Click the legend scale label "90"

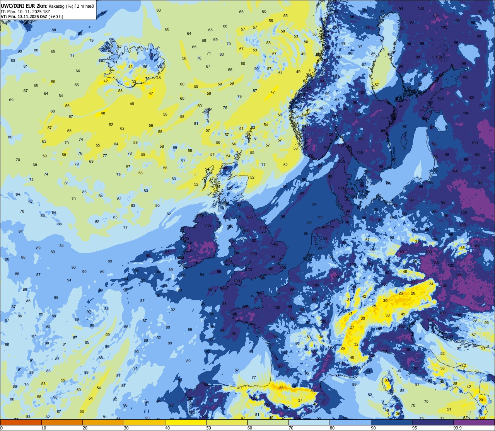tap(373, 428)
